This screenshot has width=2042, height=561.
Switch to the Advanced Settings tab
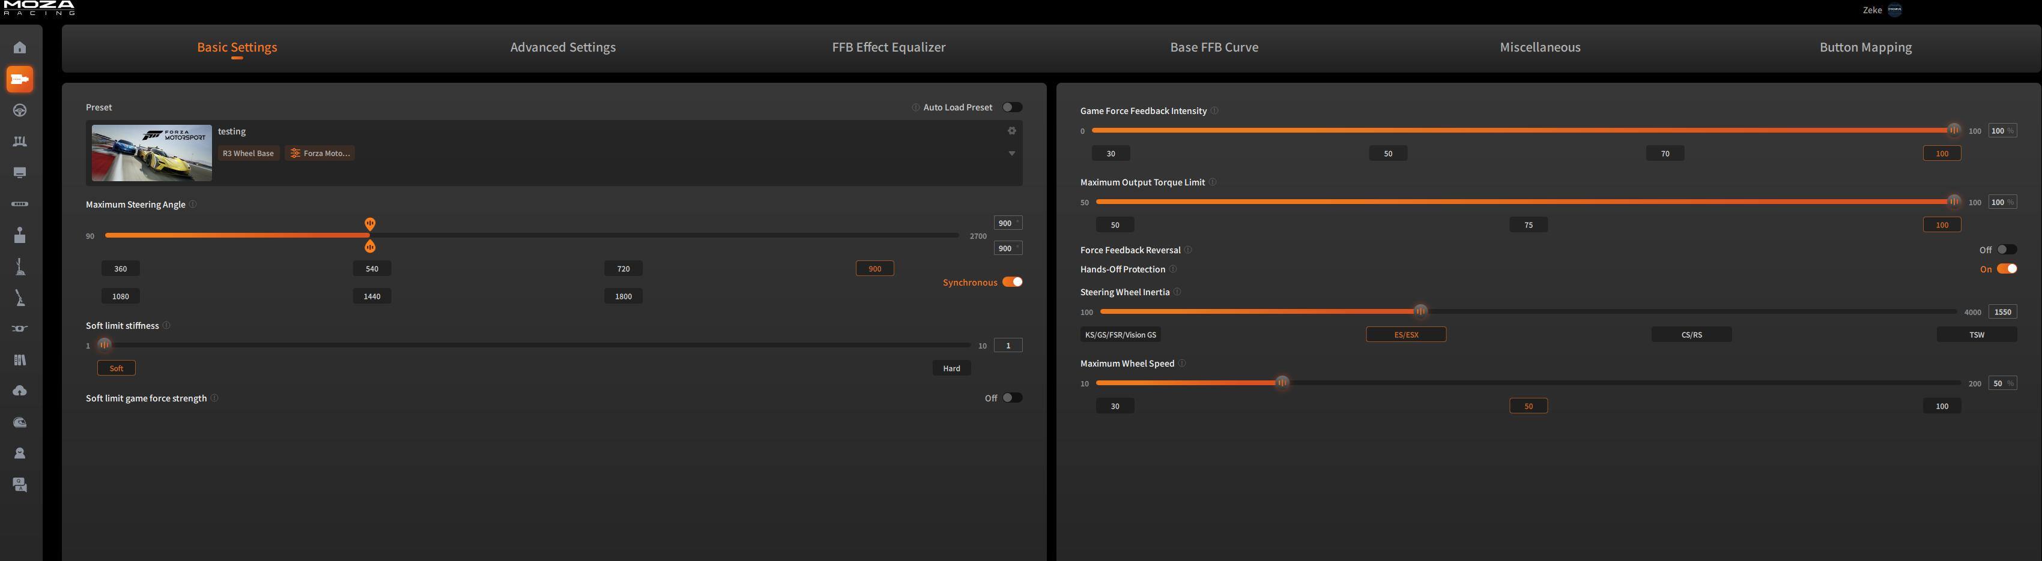562,47
